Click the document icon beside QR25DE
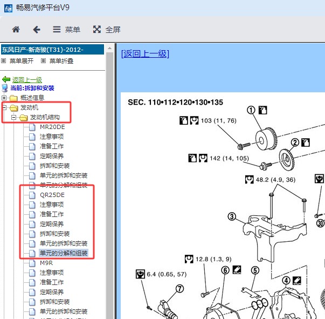Viewport: 325px width, 319px height. [32, 195]
